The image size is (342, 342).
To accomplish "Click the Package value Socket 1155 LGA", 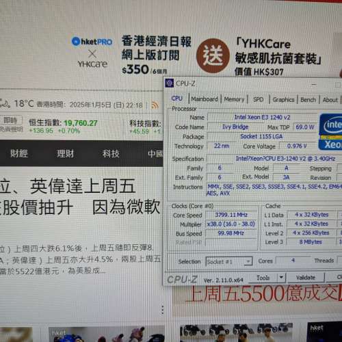I will pos(261,136).
